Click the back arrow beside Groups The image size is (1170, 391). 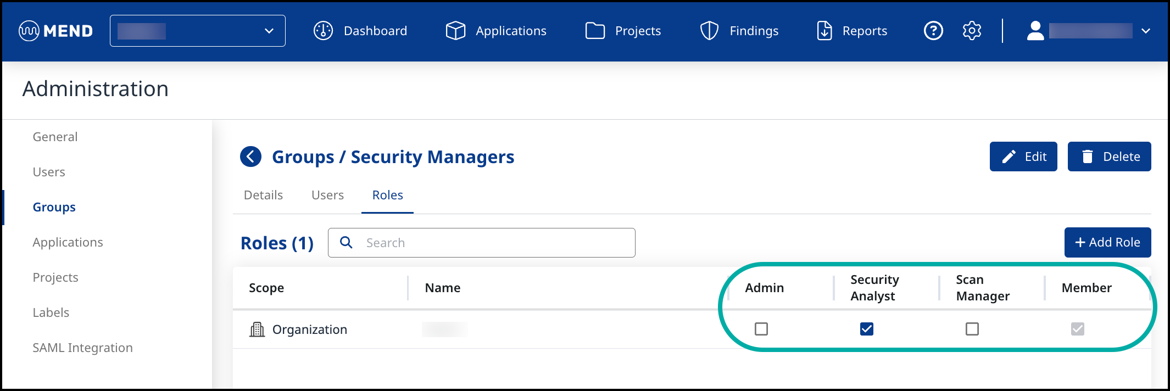pos(251,157)
